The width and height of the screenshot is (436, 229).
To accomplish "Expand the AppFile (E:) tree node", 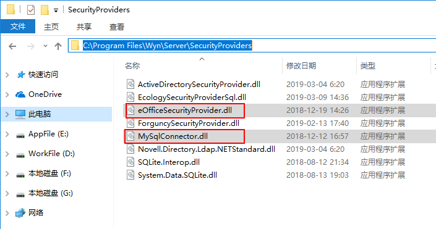I will click(x=7, y=135).
